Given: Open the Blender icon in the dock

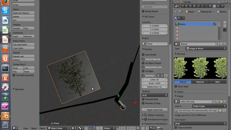Looking at the screenshot, I should (5, 116).
